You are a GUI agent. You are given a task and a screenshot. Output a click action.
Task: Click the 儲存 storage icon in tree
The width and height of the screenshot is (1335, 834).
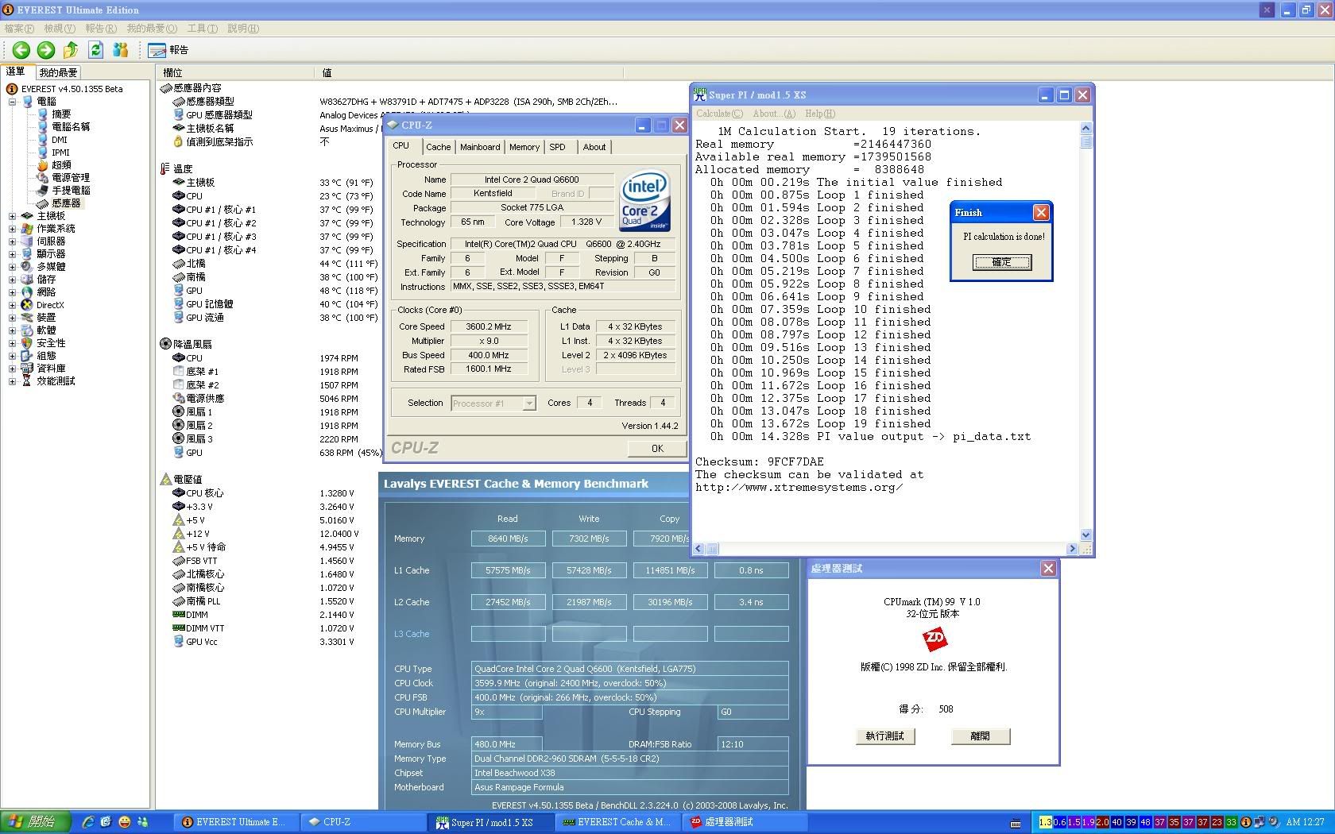coord(27,280)
